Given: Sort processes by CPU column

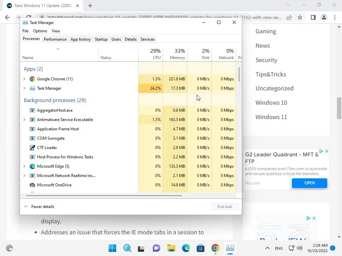Looking at the screenshot, I should 151,54.
